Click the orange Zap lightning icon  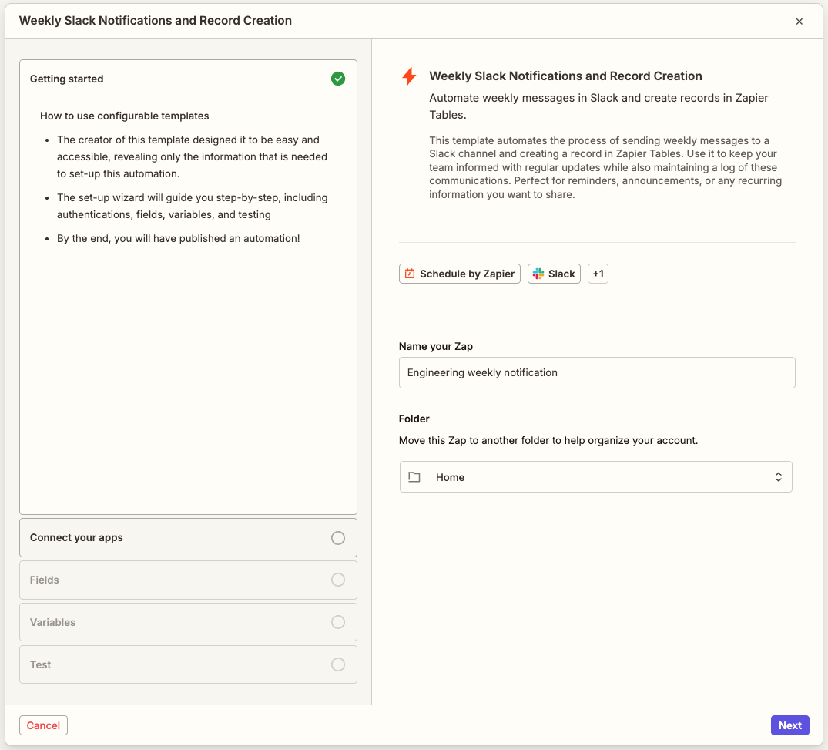point(409,76)
